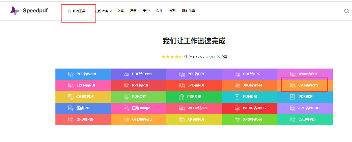Click the OFD转Word tile icon

[x=126, y=119]
